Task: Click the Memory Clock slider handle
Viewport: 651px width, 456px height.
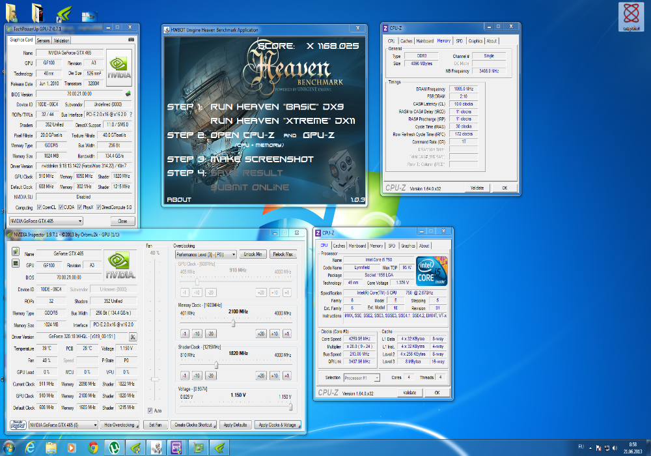Action: 233,323
